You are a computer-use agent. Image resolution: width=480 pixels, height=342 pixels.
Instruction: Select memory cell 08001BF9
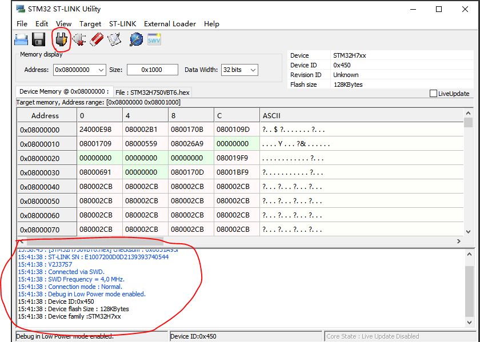click(x=237, y=172)
